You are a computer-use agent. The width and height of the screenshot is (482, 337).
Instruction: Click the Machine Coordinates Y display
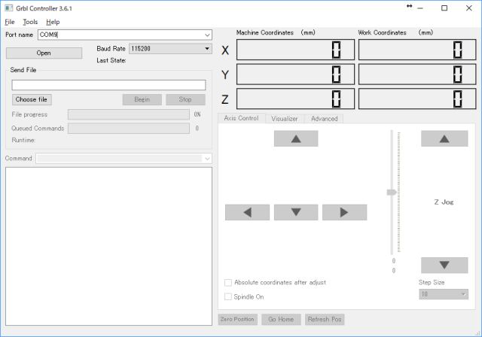click(x=295, y=74)
